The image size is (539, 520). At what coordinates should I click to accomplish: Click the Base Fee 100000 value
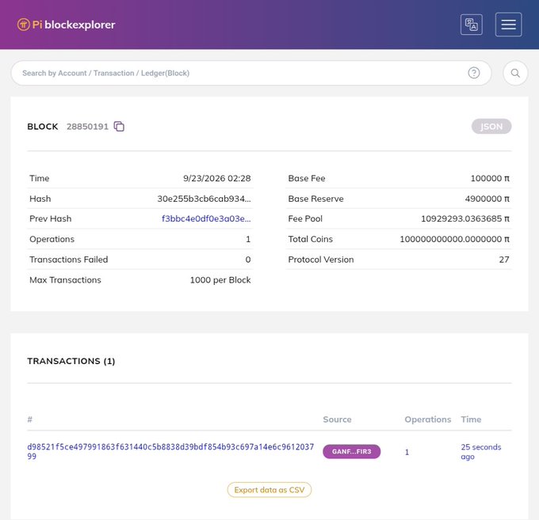pyautogui.click(x=490, y=178)
